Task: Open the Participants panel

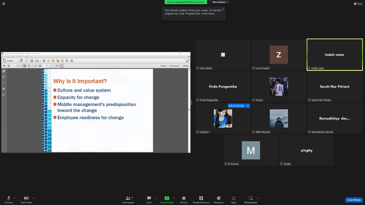Action: tap(128, 199)
